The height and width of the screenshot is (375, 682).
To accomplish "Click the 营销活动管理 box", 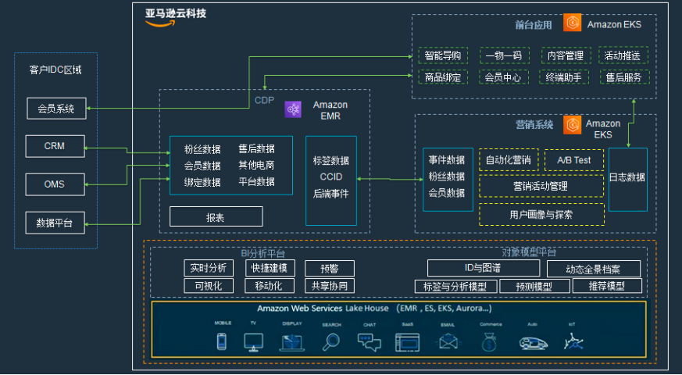I will point(541,186).
